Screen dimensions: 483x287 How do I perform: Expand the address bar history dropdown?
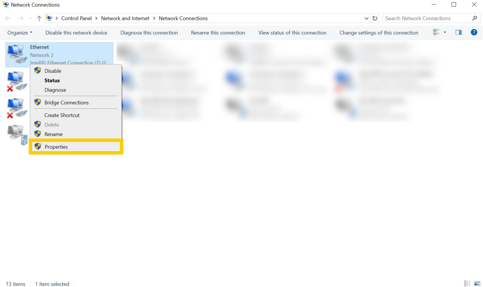[366, 18]
